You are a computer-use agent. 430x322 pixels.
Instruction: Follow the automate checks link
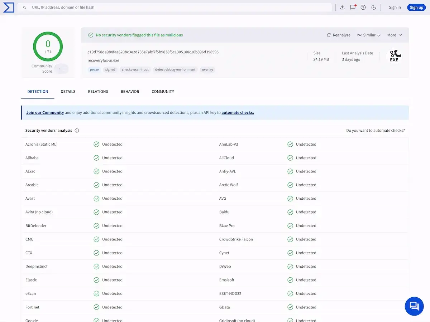[x=238, y=112]
